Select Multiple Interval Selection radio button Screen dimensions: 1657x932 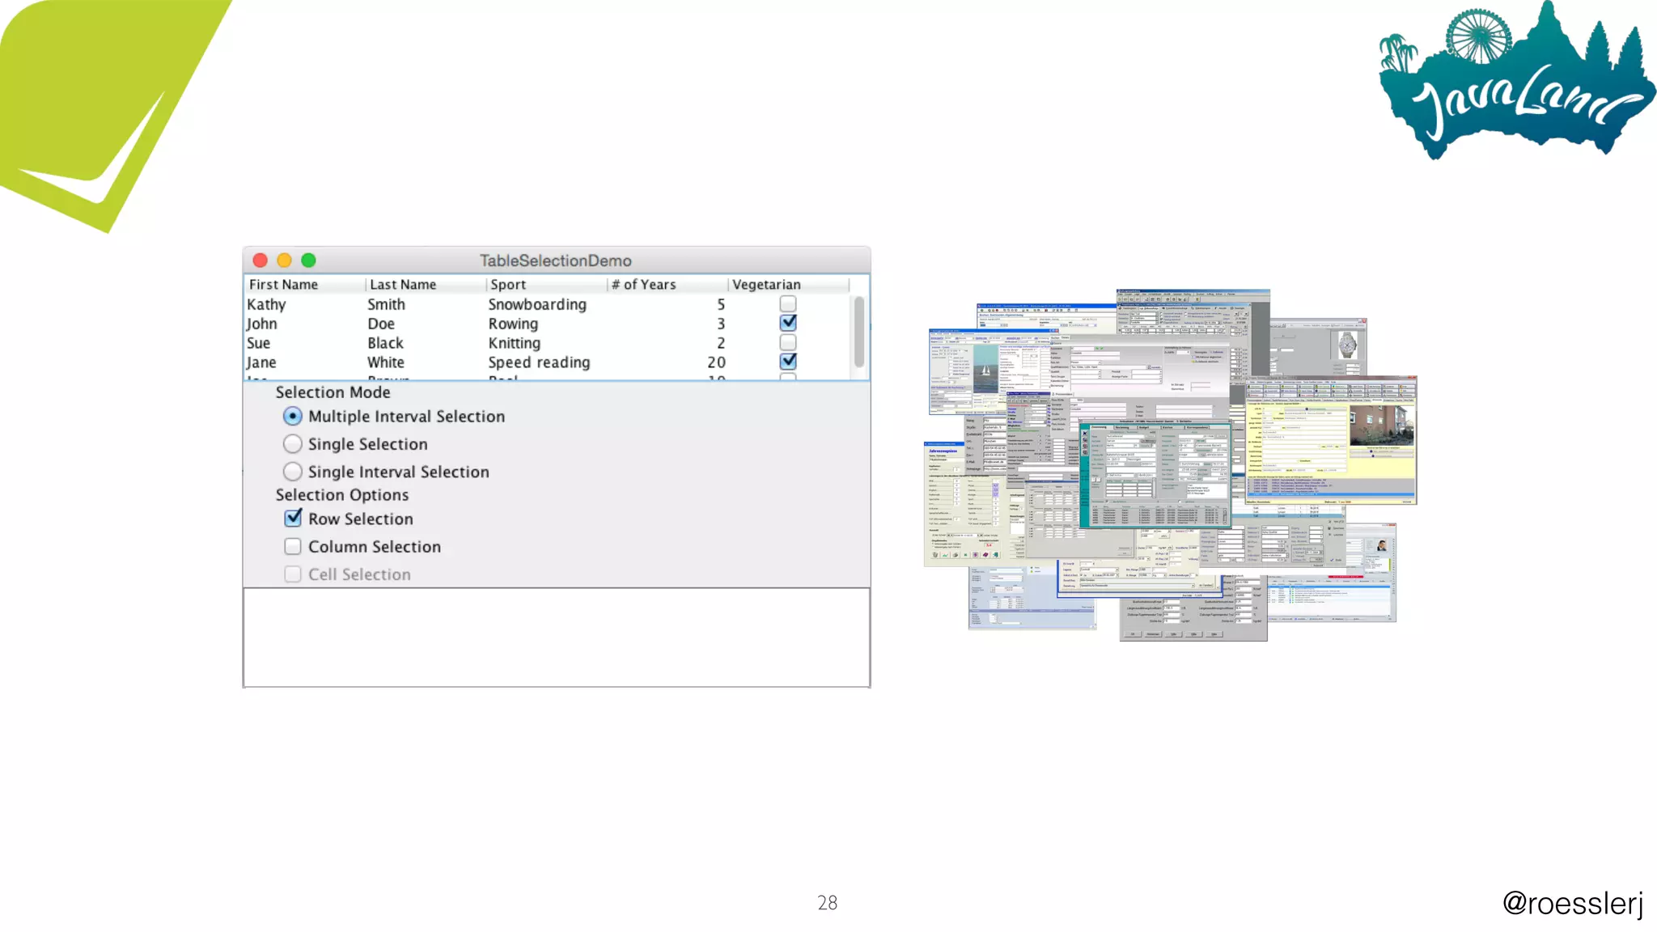(293, 416)
